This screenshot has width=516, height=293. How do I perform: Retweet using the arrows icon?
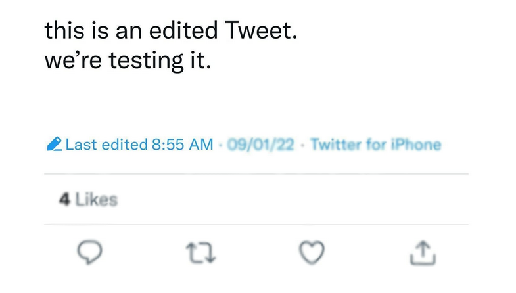200,252
